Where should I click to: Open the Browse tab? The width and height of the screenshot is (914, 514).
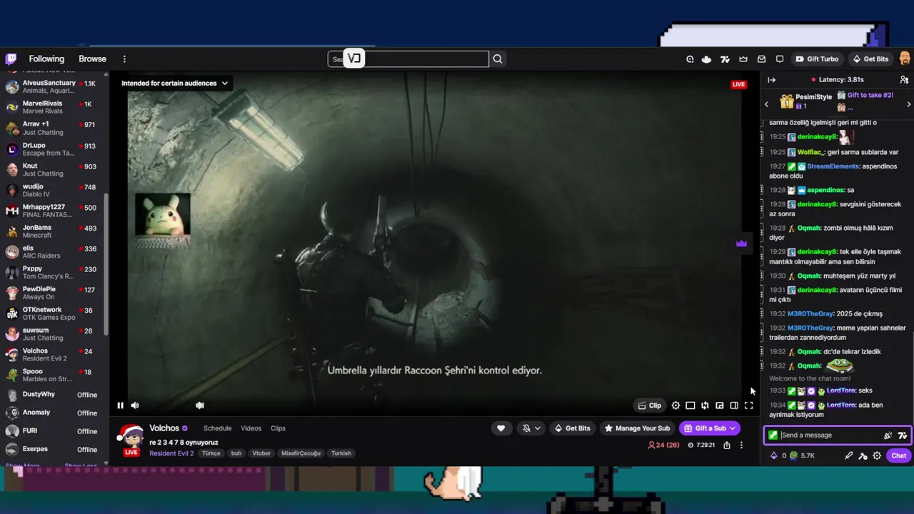coord(92,59)
